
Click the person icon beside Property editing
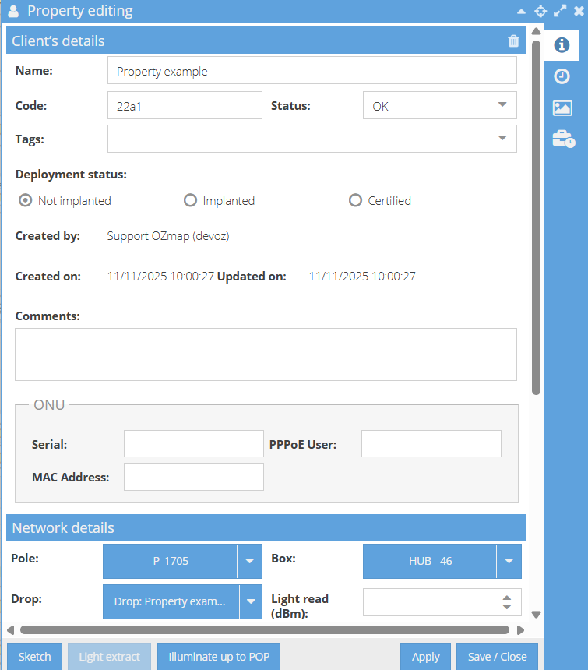click(13, 11)
